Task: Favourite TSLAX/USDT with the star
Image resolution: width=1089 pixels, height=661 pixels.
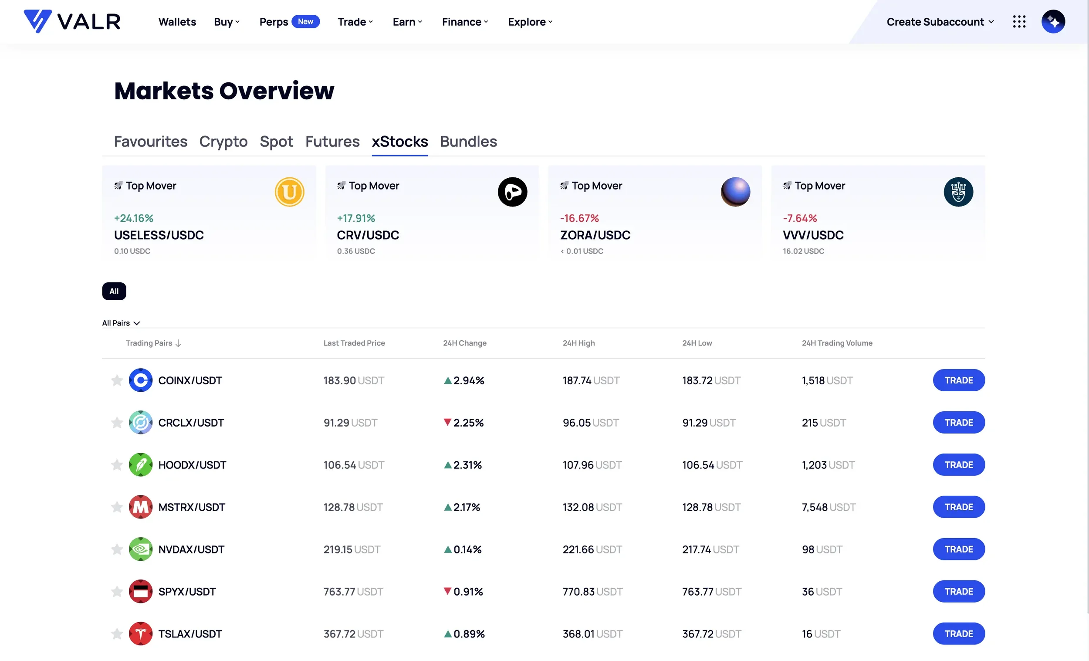Action: tap(117, 634)
